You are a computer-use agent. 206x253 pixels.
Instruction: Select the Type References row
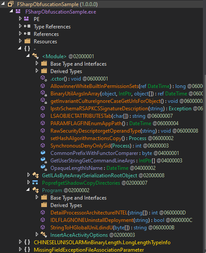tap(52, 27)
